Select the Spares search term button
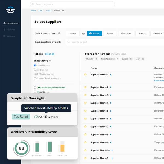 tap(110, 33)
